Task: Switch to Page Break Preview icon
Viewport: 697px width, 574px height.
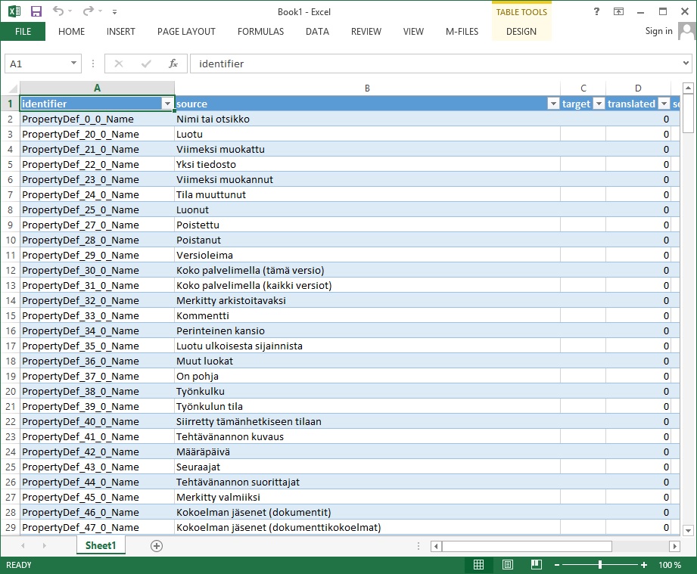Action: [536, 565]
